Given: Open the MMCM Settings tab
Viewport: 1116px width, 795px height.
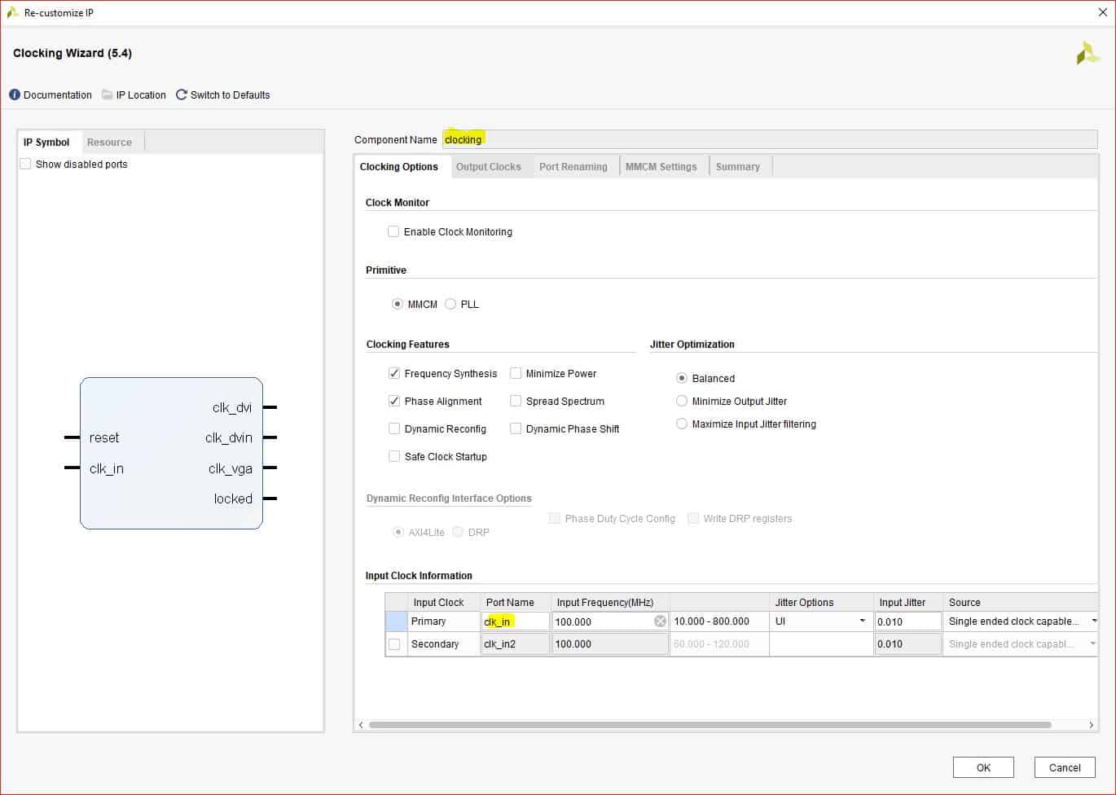Looking at the screenshot, I should coord(661,166).
